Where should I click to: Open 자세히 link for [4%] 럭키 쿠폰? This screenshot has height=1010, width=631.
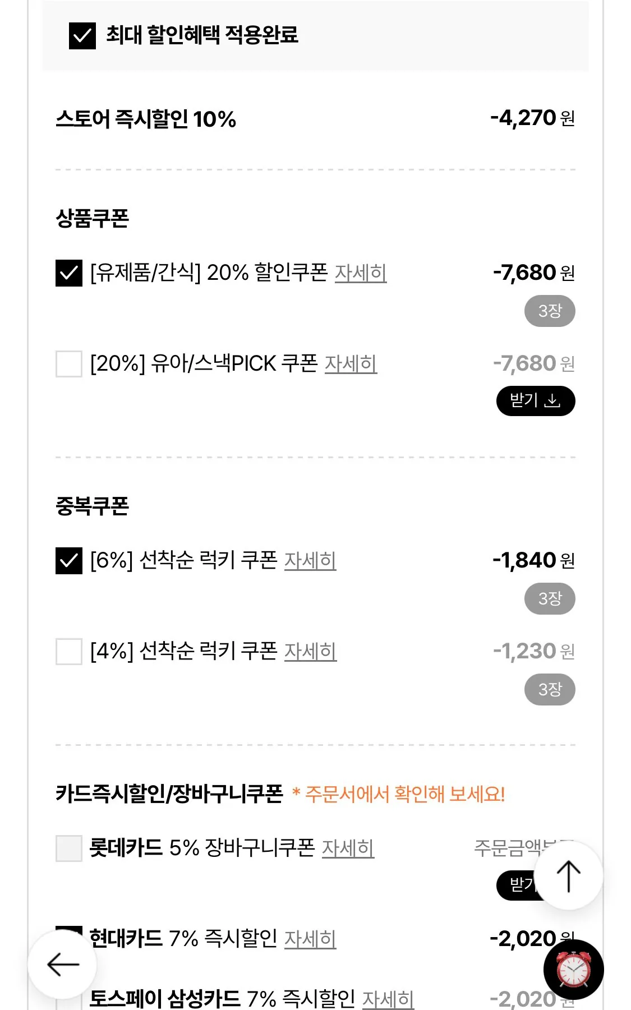coord(310,652)
